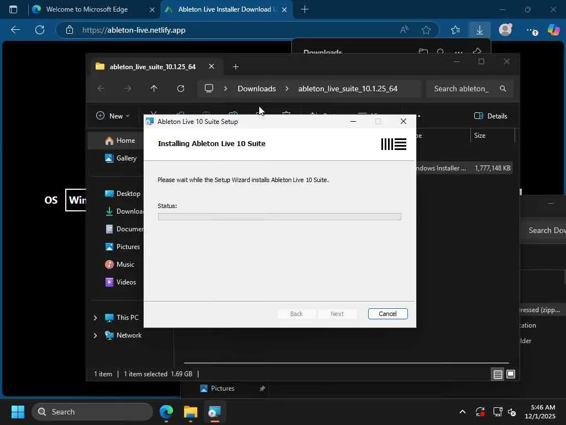Toggle the Details pane

coord(491,116)
